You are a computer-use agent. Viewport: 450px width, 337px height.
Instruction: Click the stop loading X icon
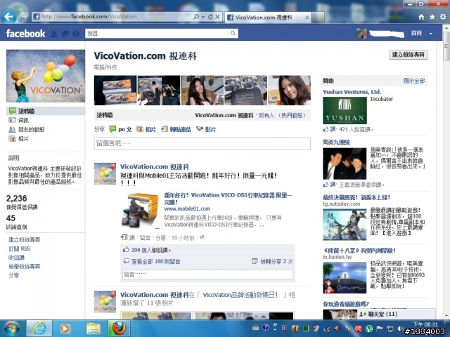click(x=217, y=17)
